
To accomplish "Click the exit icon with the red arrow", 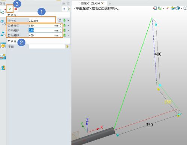I will pos(155,8).
